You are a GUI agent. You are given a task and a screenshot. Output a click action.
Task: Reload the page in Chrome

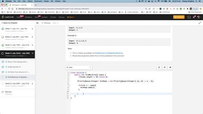[x=9, y=9]
